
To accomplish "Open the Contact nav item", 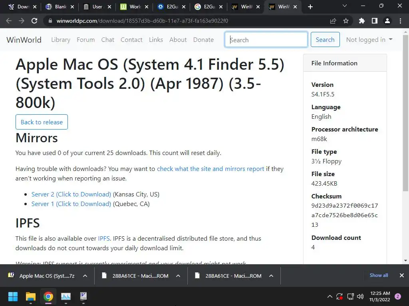I will (131, 40).
